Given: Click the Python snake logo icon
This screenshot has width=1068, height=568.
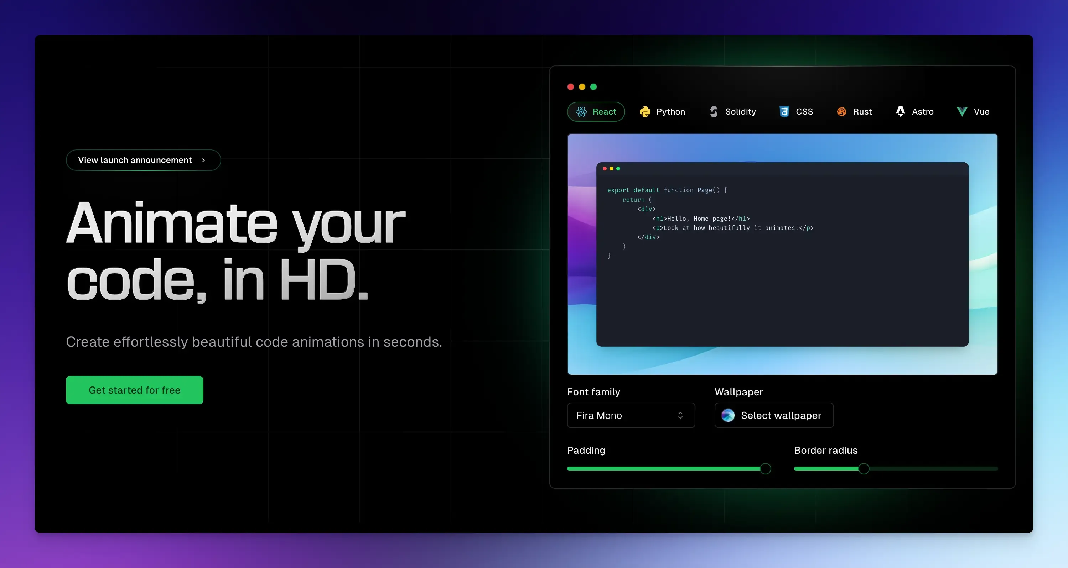Looking at the screenshot, I should pyautogui.click(x=645, y=111).
